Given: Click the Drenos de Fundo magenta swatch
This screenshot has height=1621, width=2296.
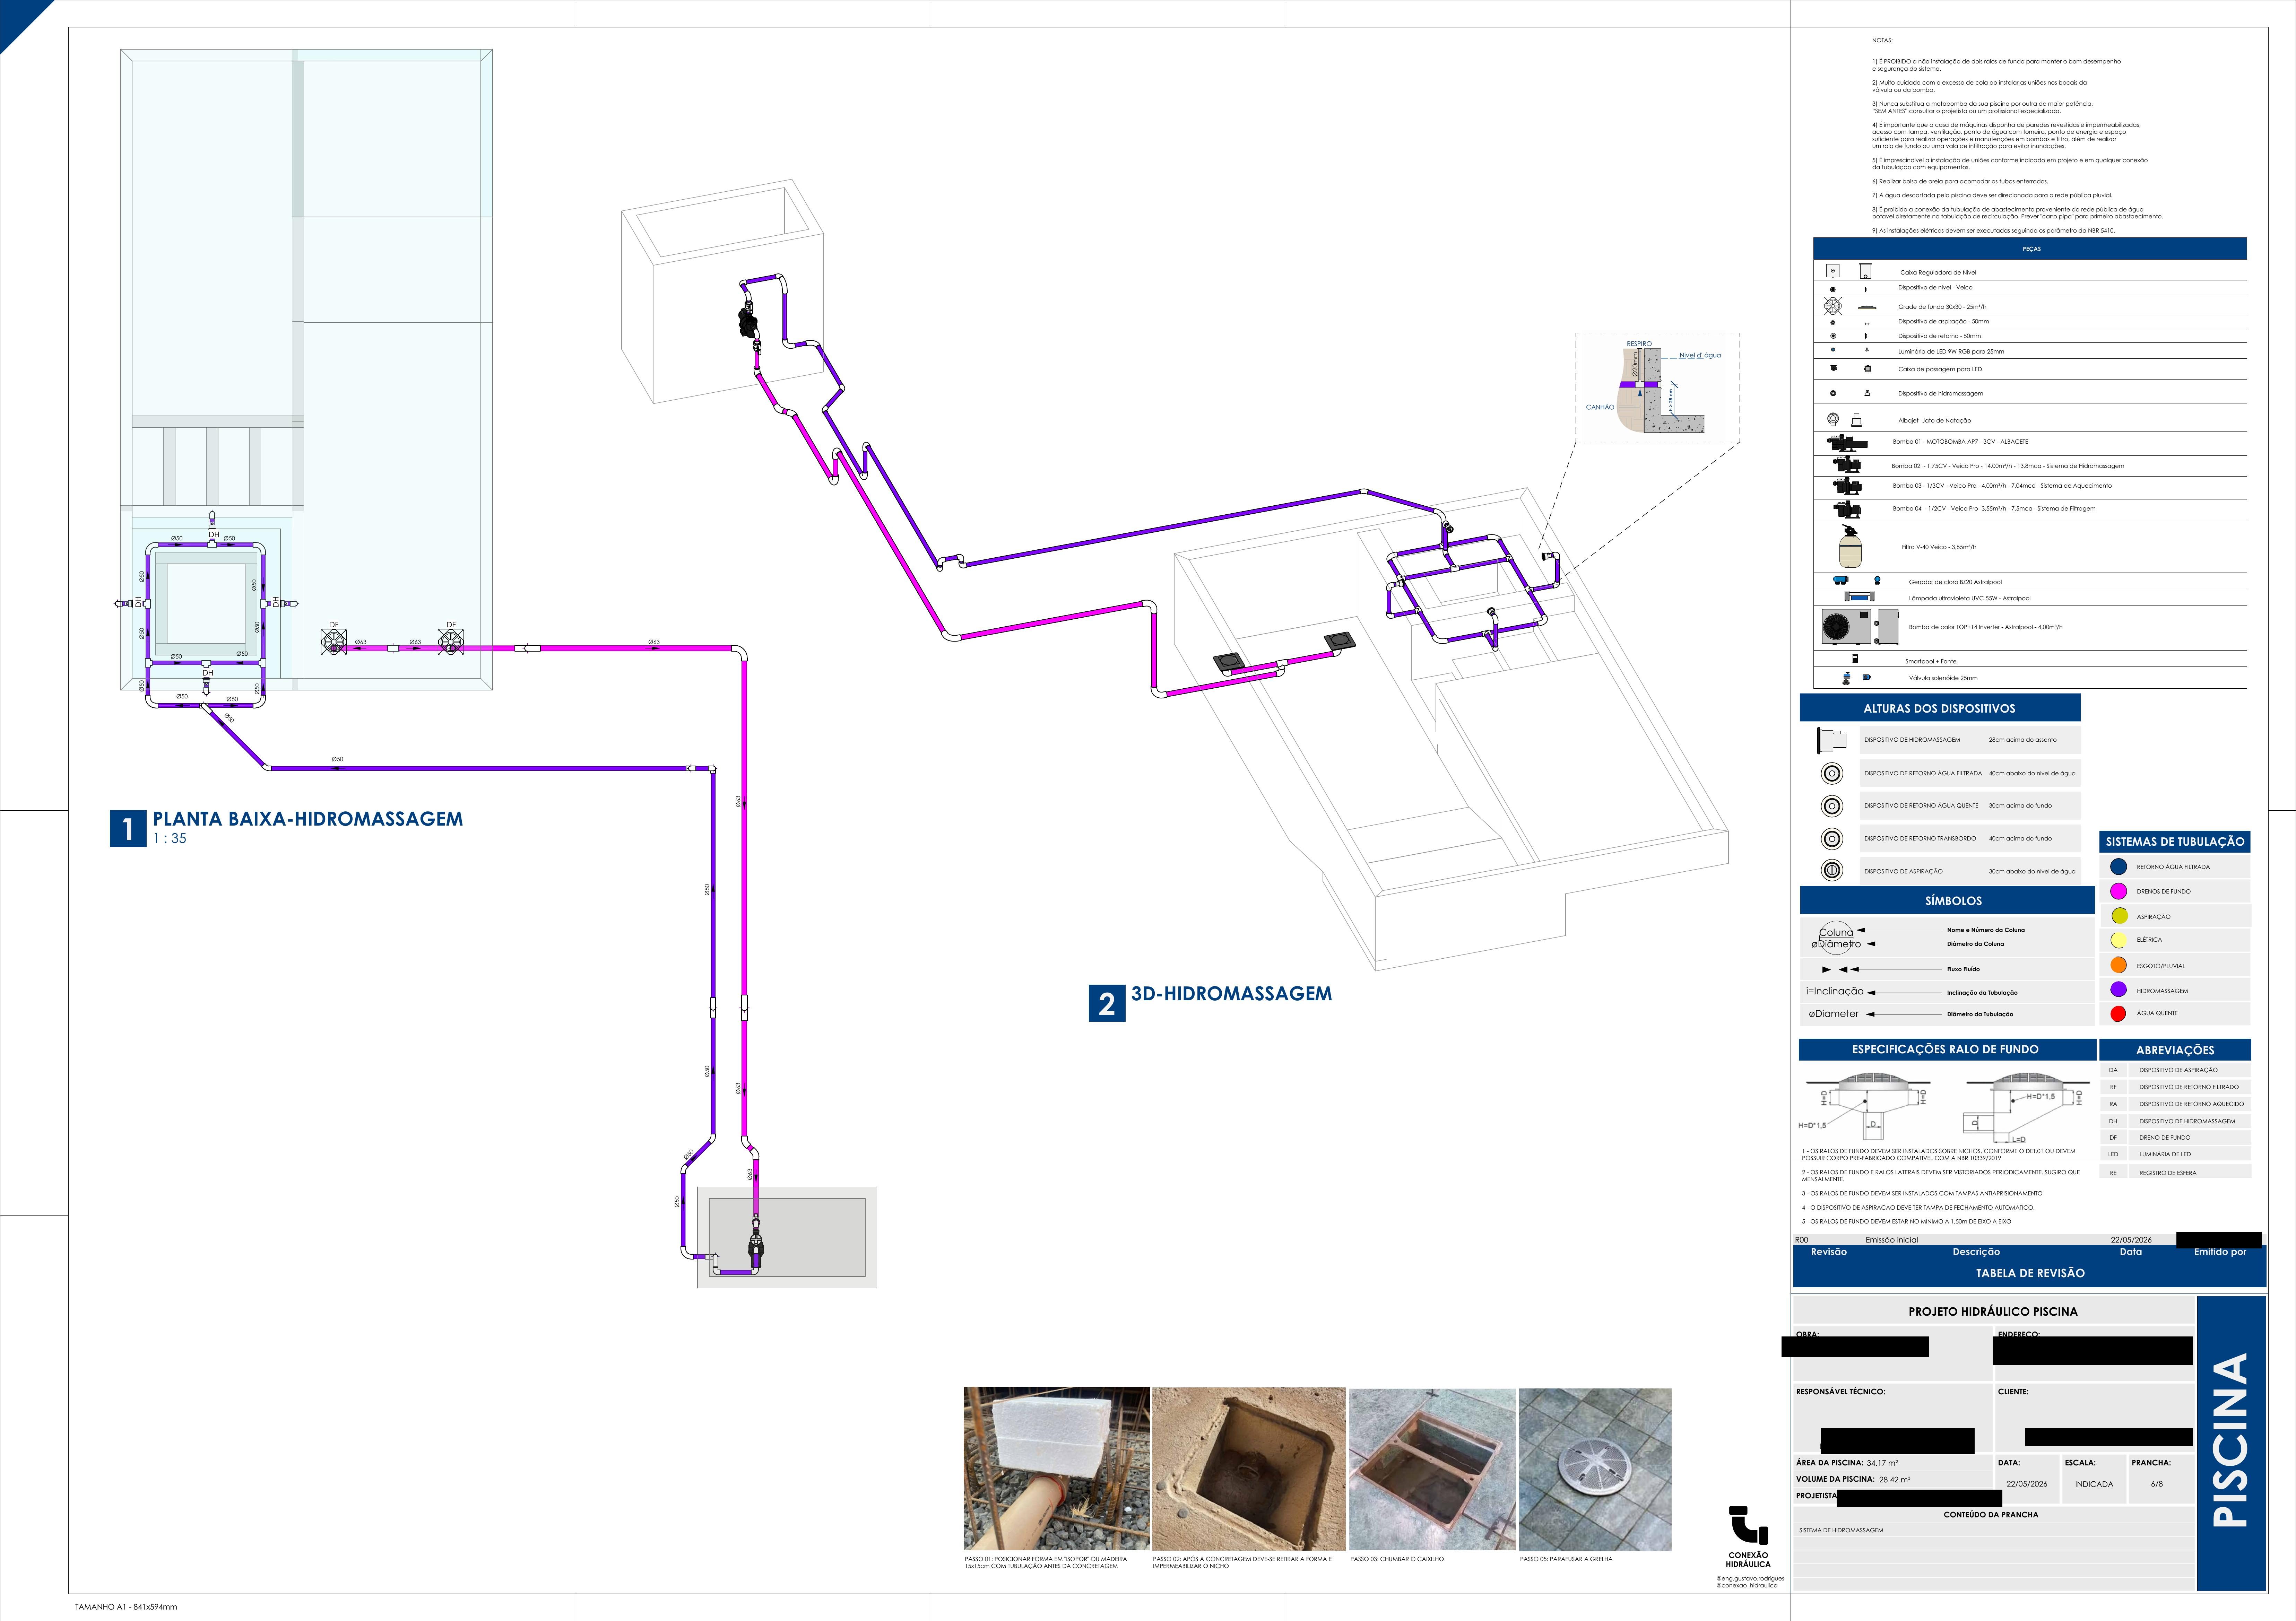Looking at the screenshot, I should pos(2118,891).
